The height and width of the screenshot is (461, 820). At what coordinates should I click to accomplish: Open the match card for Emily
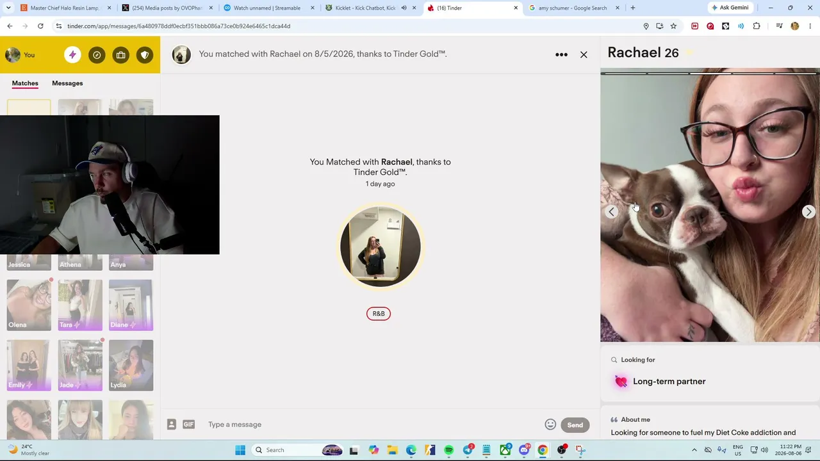(x=29, y=365)
